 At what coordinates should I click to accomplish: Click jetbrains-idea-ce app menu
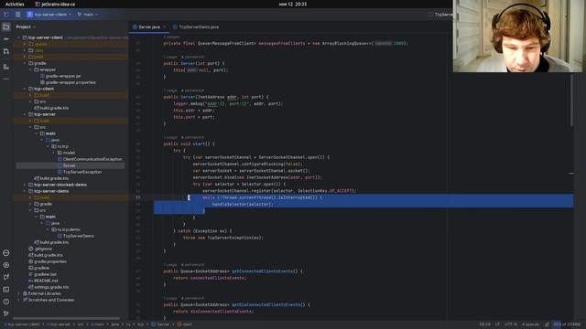click(x=55, y=4)
